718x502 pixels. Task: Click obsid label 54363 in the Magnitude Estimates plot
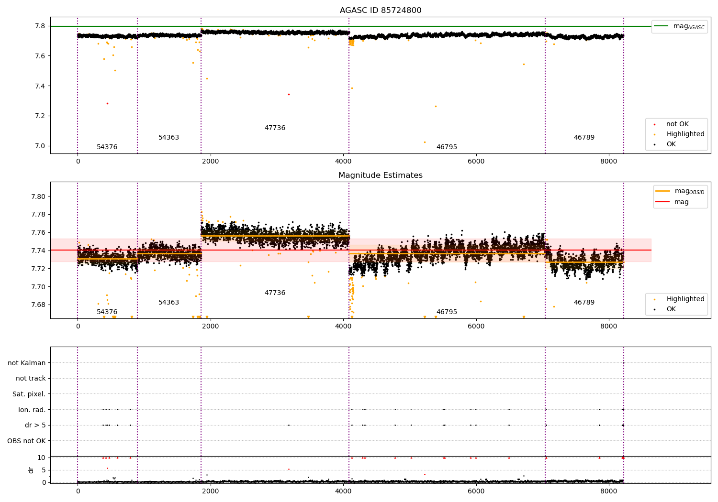click(168, 303)
